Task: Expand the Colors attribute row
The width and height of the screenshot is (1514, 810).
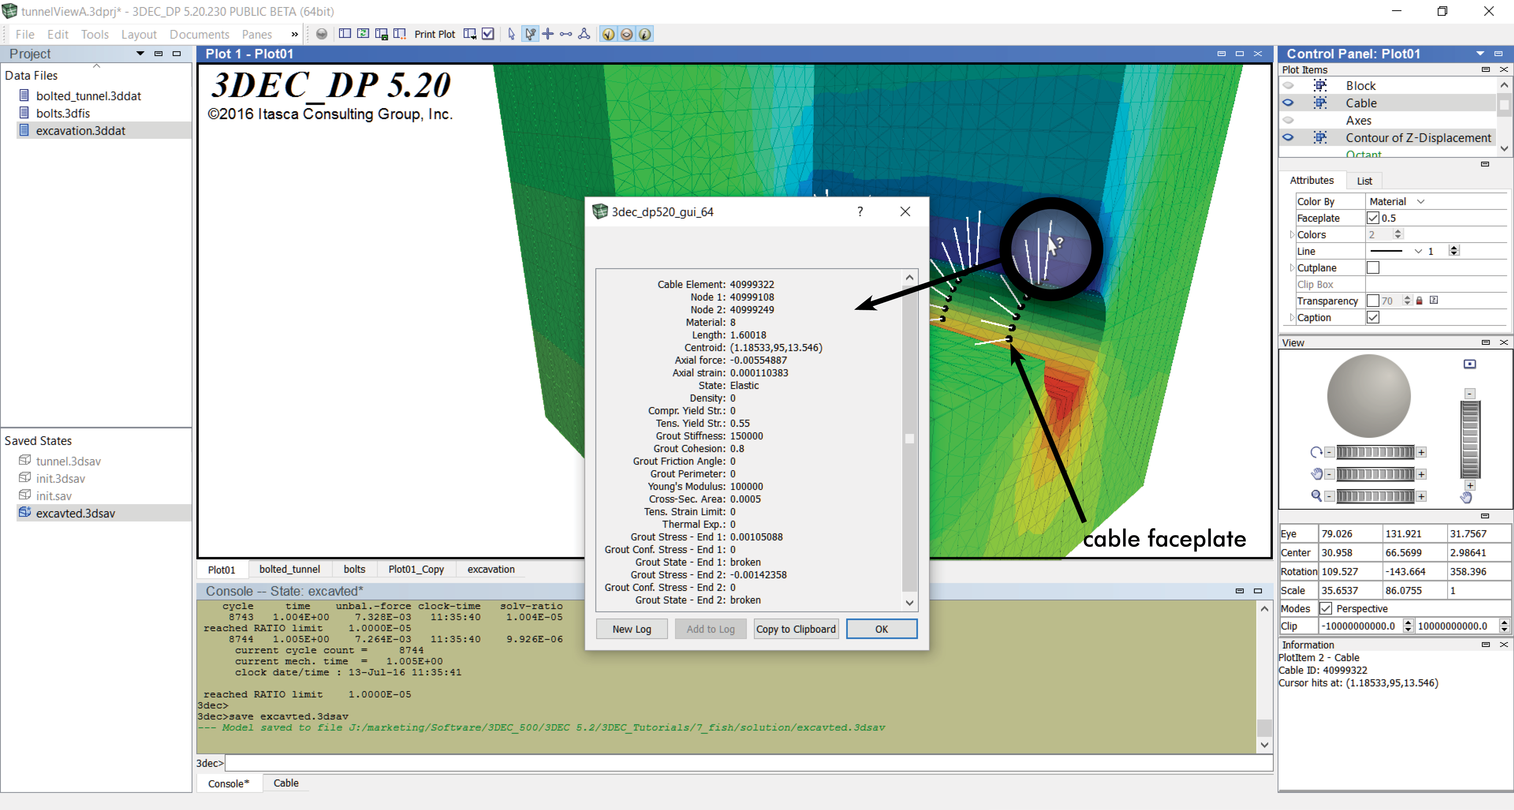Action: [1292, 234]
